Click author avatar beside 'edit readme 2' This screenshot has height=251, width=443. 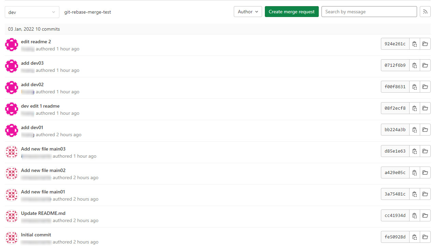[x=12, y=45]
